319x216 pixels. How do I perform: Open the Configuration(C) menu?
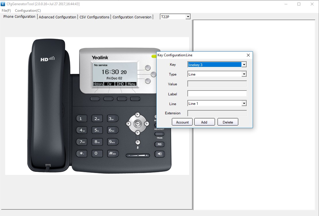(x=28, y=11)
